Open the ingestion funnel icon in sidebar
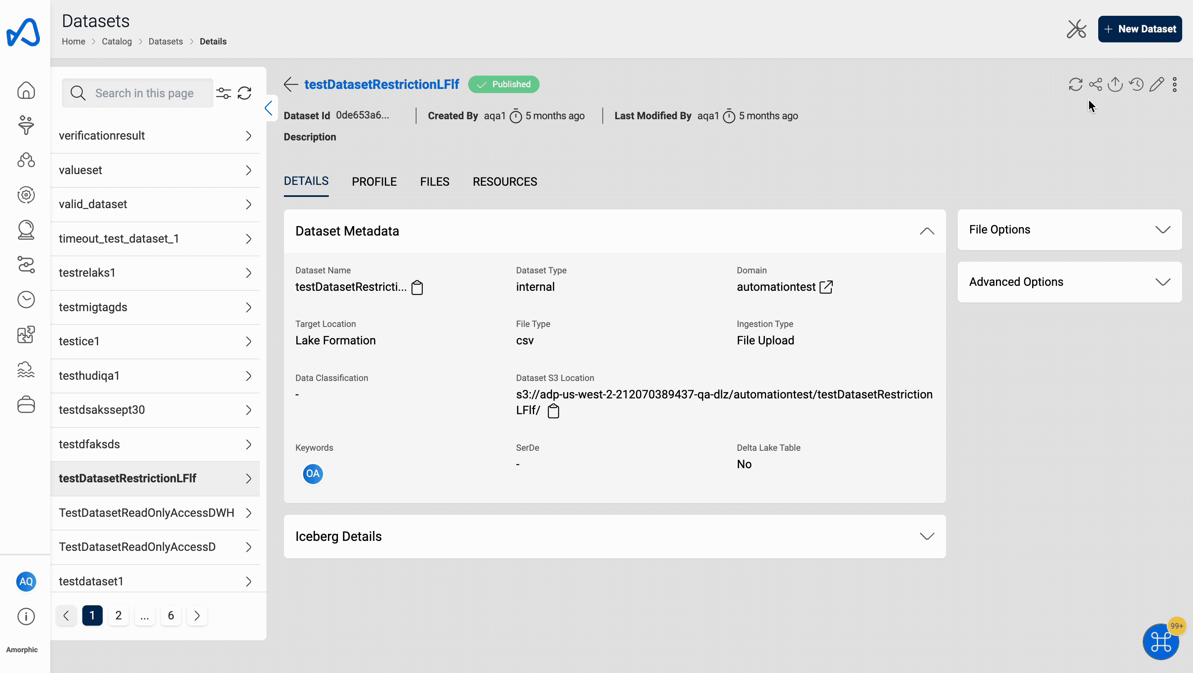This screenshot has width=1193, height=673. point(26,125)
